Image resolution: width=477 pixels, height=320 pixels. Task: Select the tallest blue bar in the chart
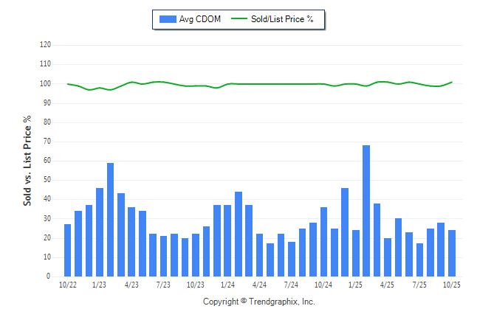(366, 211)
